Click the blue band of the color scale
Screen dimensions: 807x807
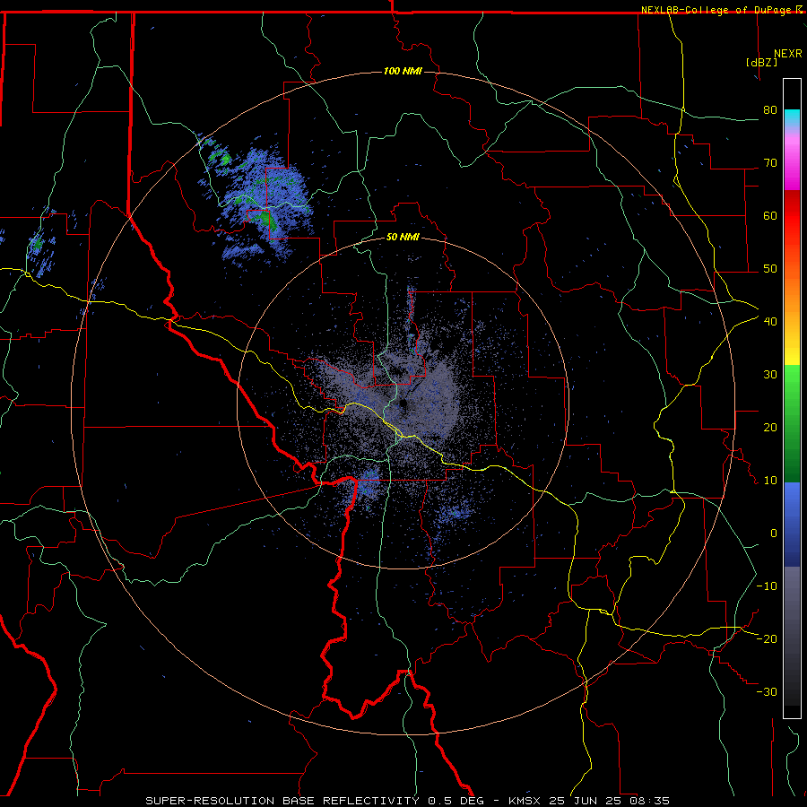coord(792,525)
